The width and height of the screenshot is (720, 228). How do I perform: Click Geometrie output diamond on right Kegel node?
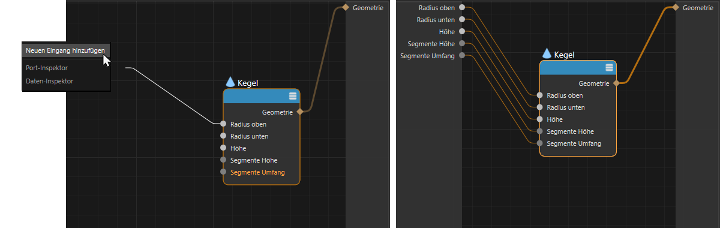point(616,83)
